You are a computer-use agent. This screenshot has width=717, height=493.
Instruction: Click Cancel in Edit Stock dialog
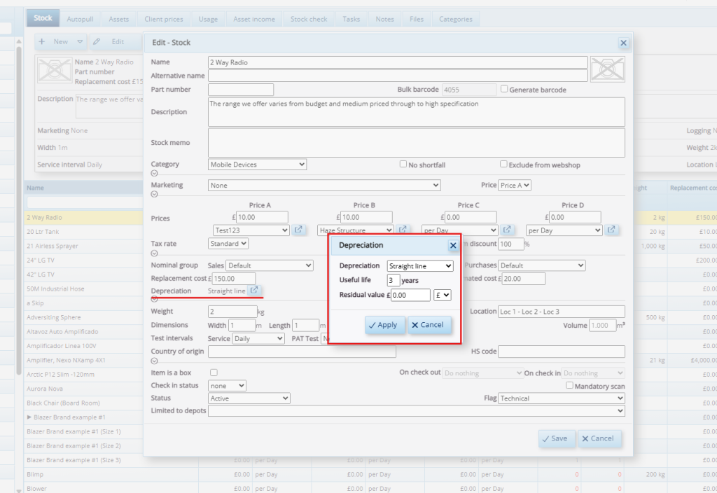click(599, 438)
